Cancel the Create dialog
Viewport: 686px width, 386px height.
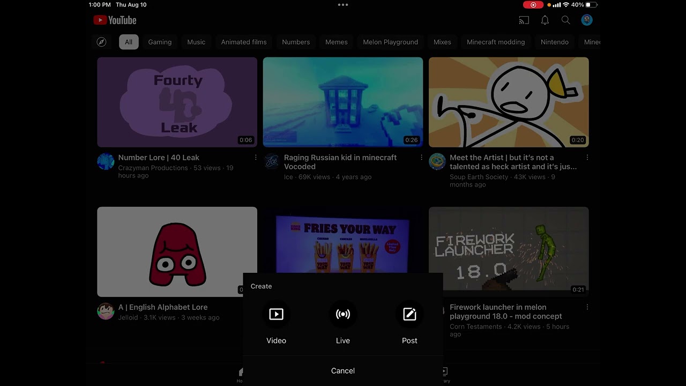point(343,370)
